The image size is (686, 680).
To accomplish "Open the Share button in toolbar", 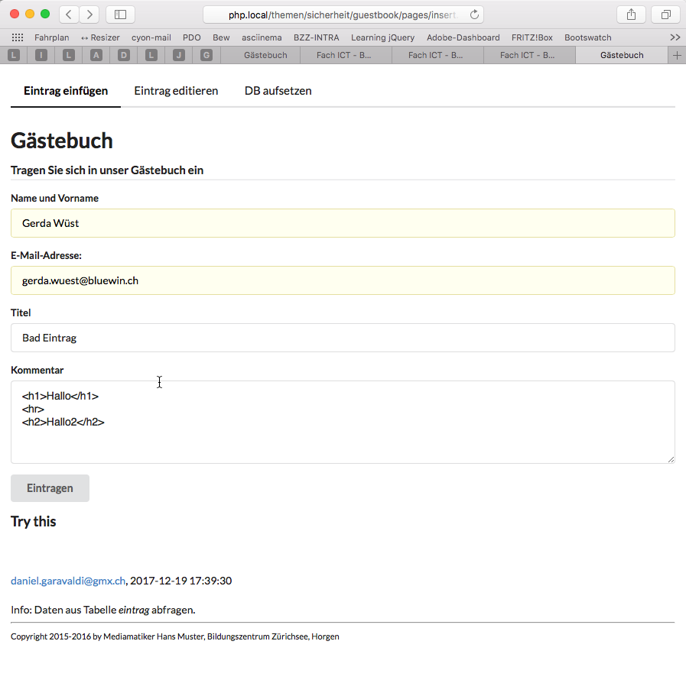I will click(631, 15).
